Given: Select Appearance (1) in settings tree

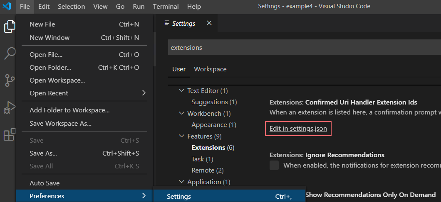Looking at the screenshot, I should (214, 124).
